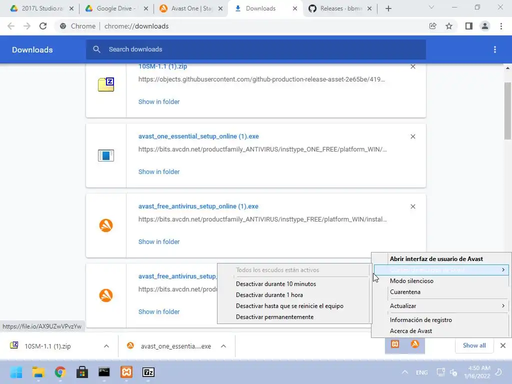
Task: Open the 10SM-1.1 (1).zip shelf download
Action: (x=47, y=346)
